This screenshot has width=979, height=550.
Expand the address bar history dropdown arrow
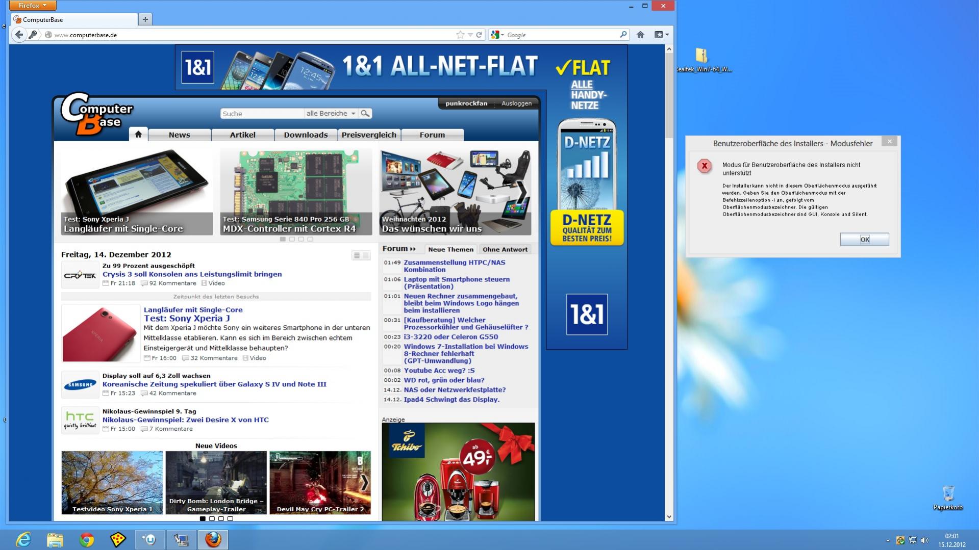[x=470, y=35]
